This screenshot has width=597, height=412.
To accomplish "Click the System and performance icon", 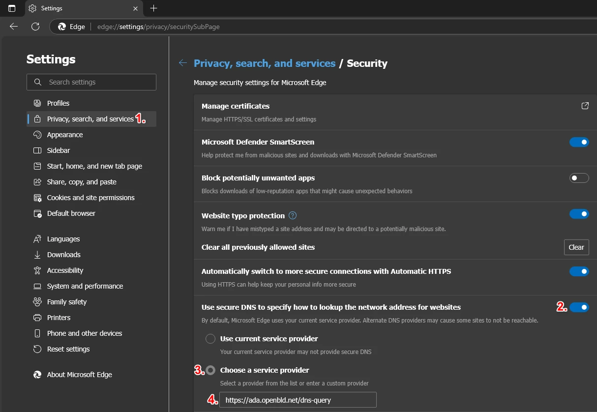I will tap(37, 286).
